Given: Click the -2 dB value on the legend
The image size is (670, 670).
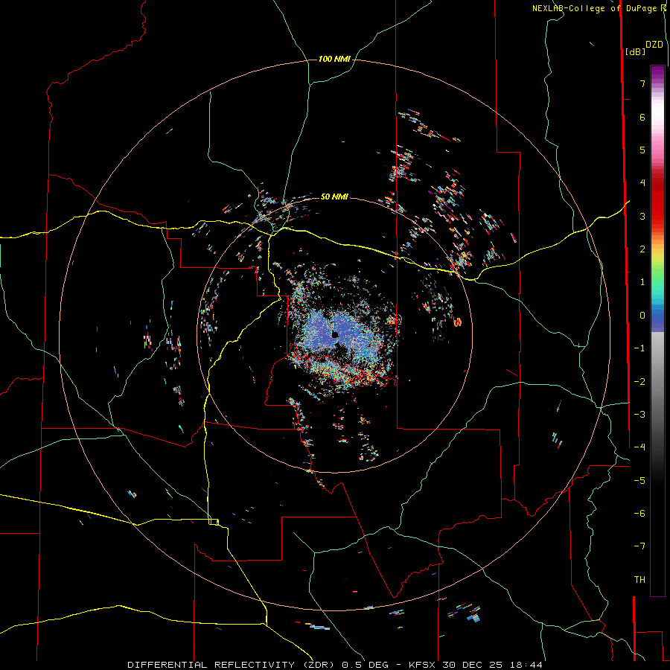Looking at the screenshot, I should (x=639, y=382).
